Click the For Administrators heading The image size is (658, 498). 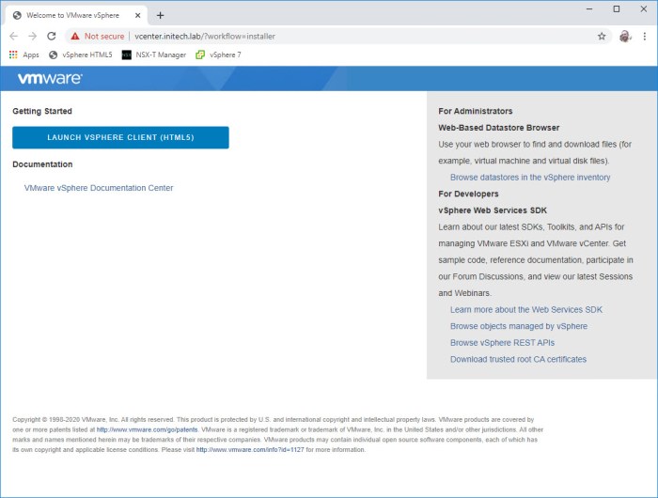pos(476,111)
